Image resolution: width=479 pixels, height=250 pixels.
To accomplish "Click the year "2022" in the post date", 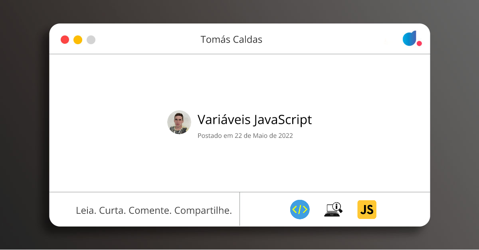I will [x=285, y=136].
